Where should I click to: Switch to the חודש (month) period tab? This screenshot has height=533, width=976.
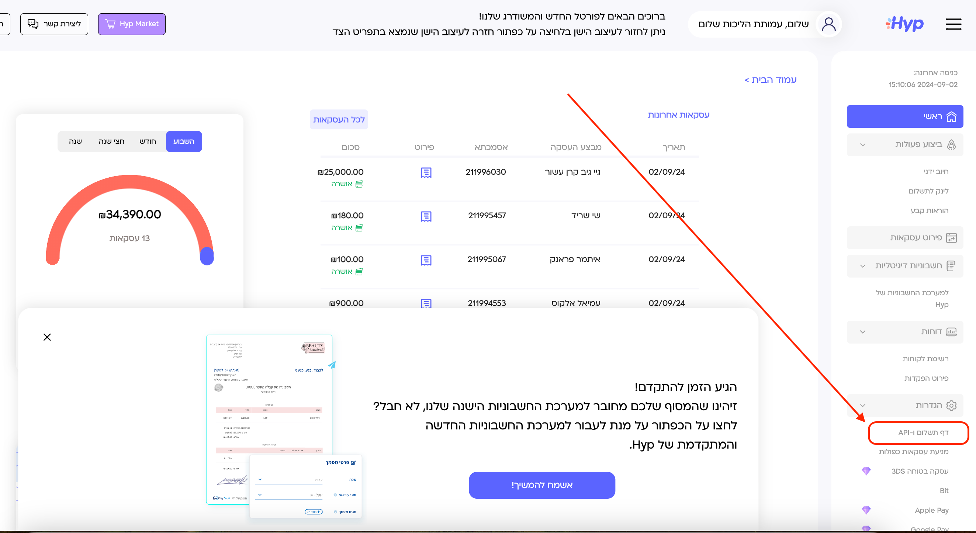148,142
